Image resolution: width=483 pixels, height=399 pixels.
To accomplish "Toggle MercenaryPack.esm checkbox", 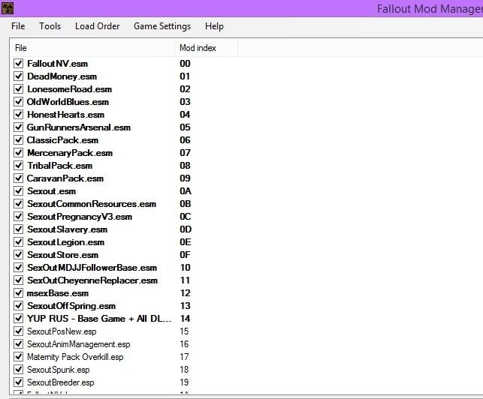I will 19,152.
